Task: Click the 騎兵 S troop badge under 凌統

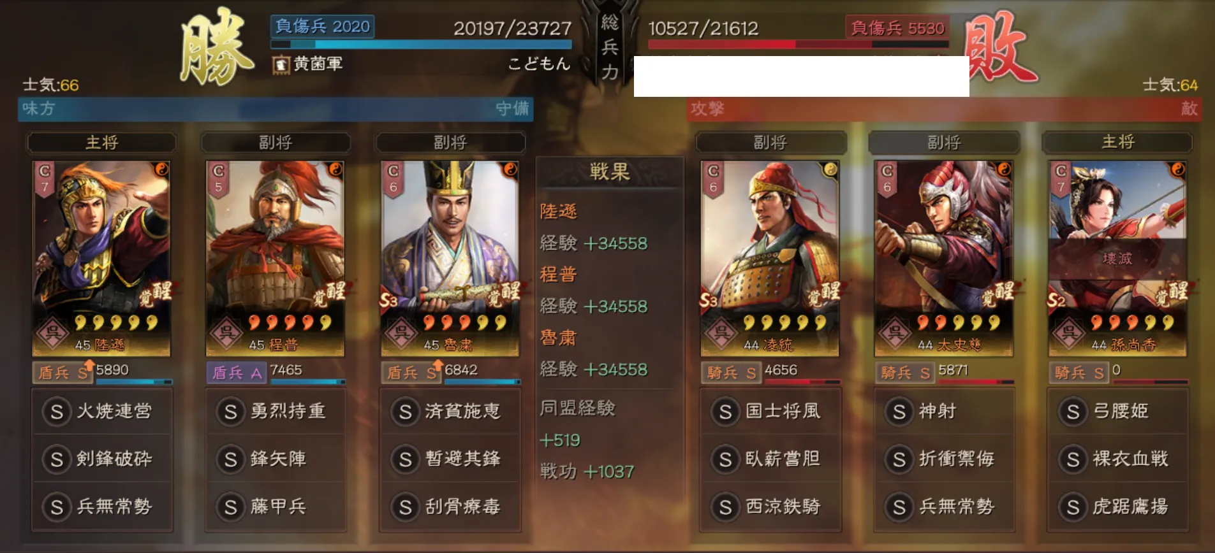Action: [731, 373]
